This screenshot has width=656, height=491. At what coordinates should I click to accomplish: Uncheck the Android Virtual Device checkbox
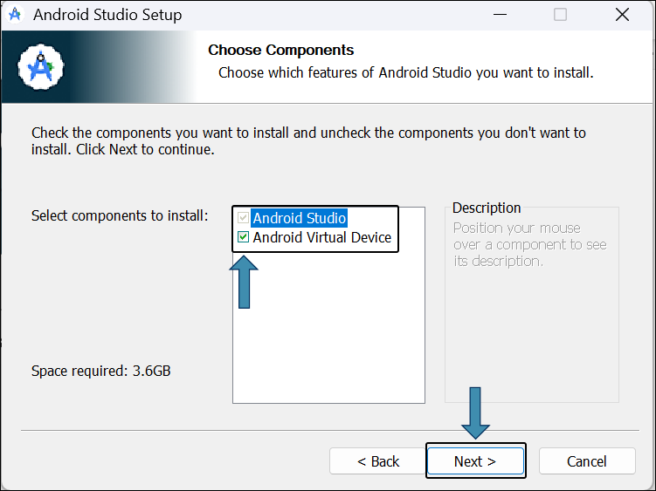tap(243, 237)
